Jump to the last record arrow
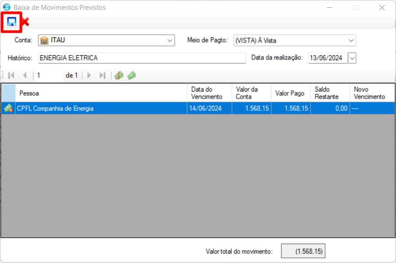 pos(102,75)
